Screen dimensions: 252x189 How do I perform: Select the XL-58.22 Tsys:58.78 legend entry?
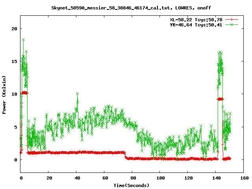(196, 20)
